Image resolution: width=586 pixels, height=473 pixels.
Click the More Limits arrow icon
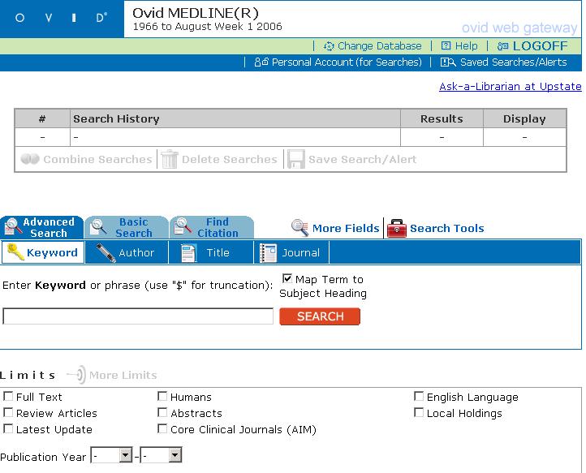[x=76, y=374]
